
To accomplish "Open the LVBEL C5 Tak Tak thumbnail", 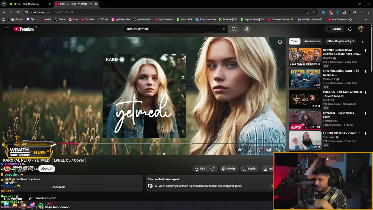I will [305, 99].
